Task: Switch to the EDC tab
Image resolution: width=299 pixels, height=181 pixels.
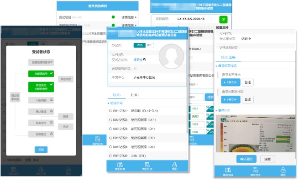Action: click(x=135, y=95)
